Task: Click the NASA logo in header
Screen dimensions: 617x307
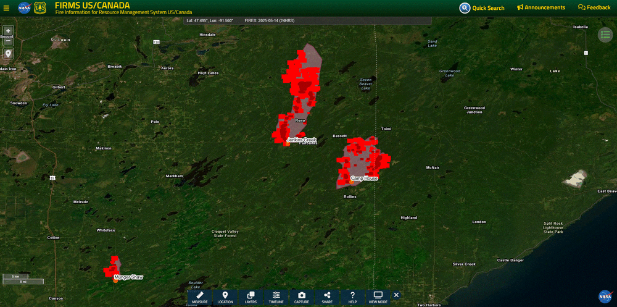Action: click(x=25, y=8)
